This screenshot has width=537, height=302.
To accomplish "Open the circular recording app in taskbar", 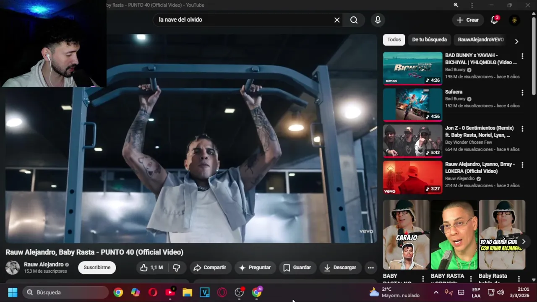I will 239,292.
